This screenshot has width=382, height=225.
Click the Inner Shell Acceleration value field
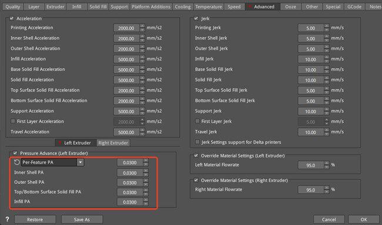(x=126, y=38)
